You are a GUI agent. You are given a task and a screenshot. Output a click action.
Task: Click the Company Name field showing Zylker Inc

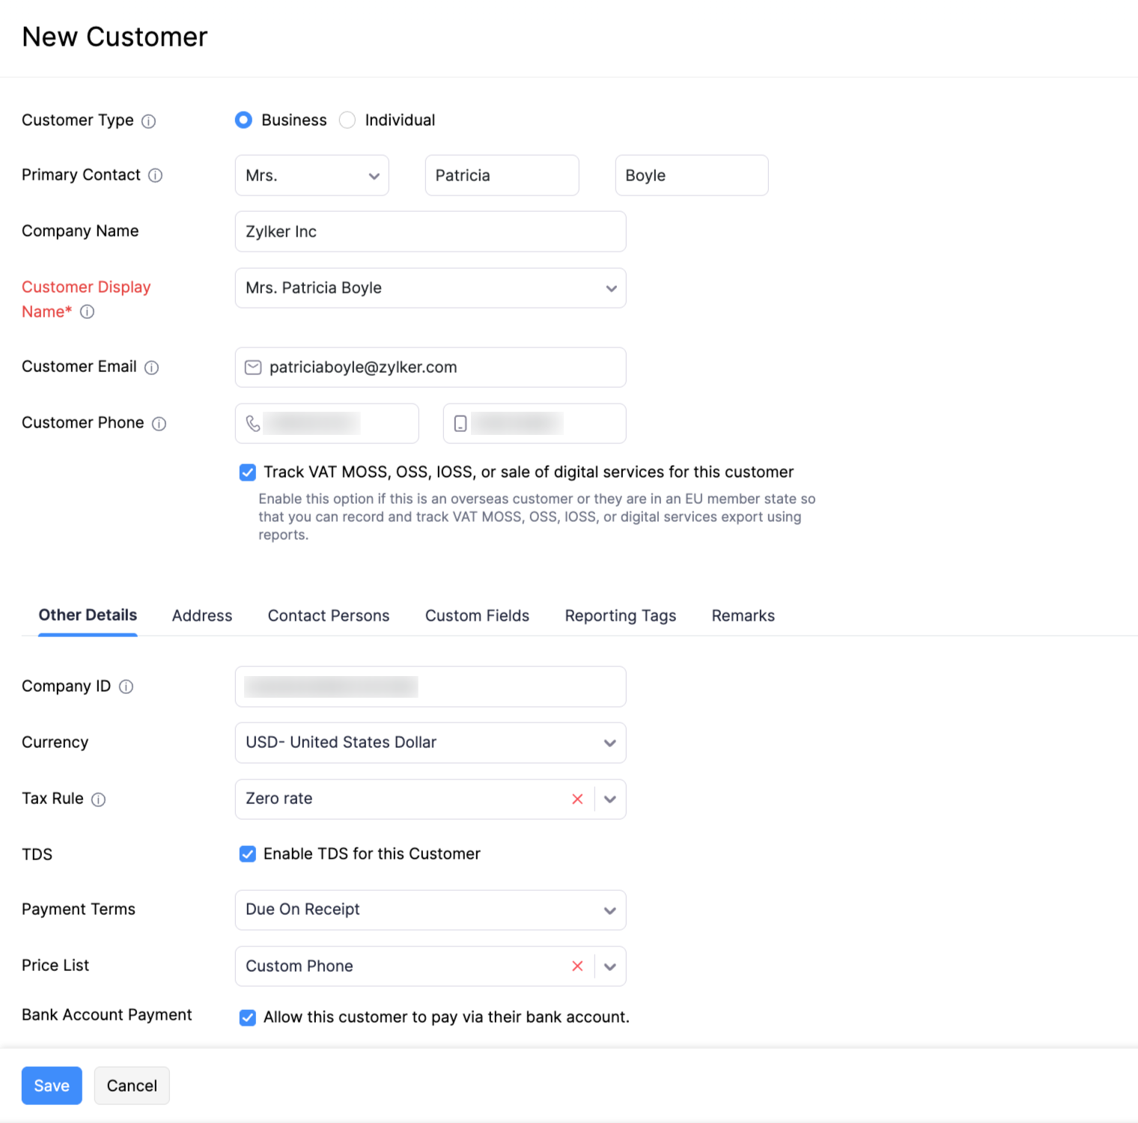coord(430,231)
